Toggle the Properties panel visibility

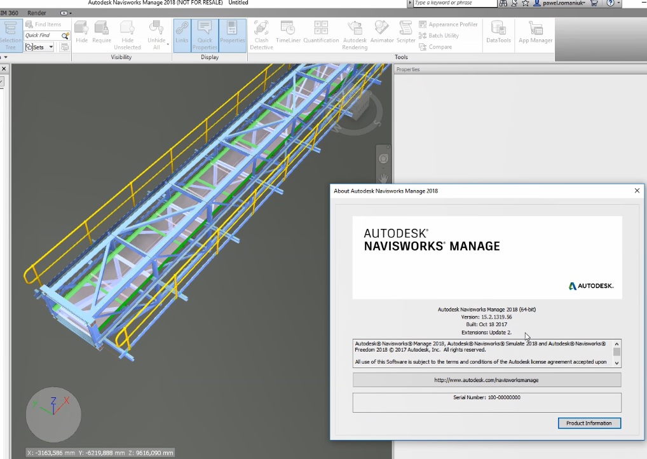coord(232,33)
